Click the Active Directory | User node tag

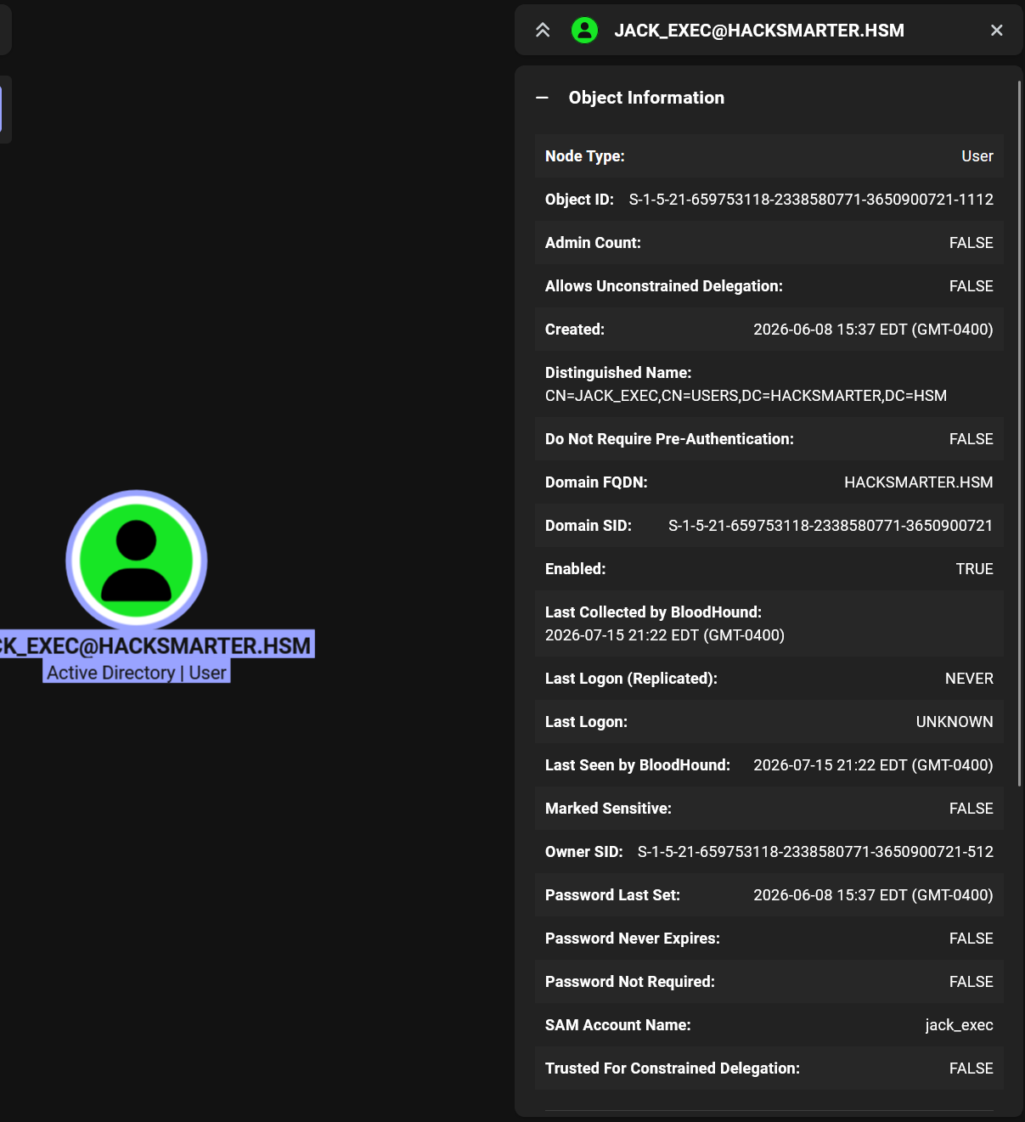pos(137,672)
